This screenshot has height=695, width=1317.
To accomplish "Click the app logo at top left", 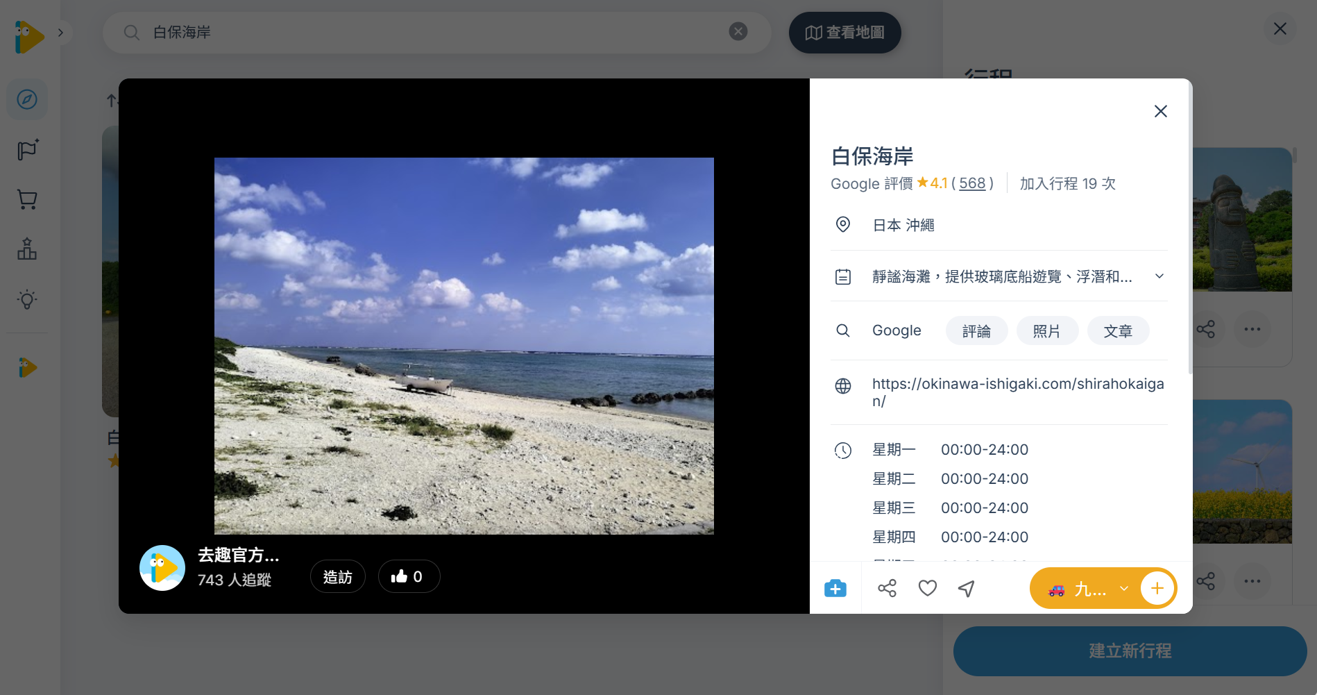I will point(28,37).
